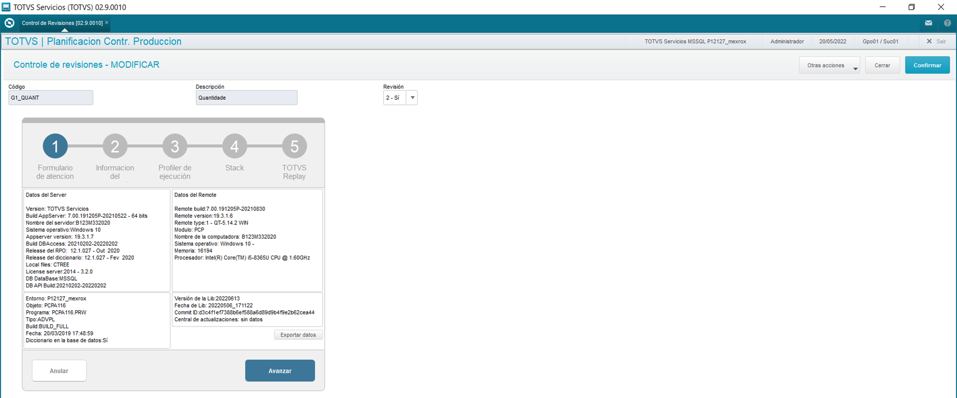Screen dimensions: 957x398
Task: Open the Otras acciones dropdown
Action: pos(829,65)
